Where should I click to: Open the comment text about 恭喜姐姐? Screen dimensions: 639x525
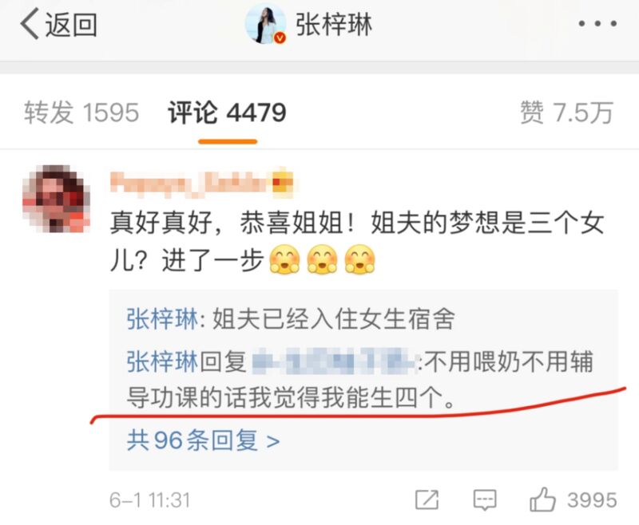pos(357,242)
